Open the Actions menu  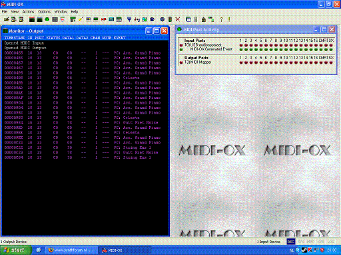(x=28, y=11)
